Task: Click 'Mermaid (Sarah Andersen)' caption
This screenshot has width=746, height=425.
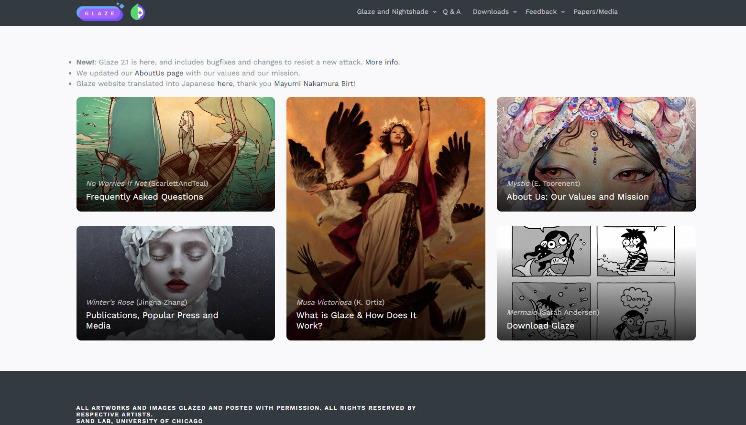Action: [553, 312]
